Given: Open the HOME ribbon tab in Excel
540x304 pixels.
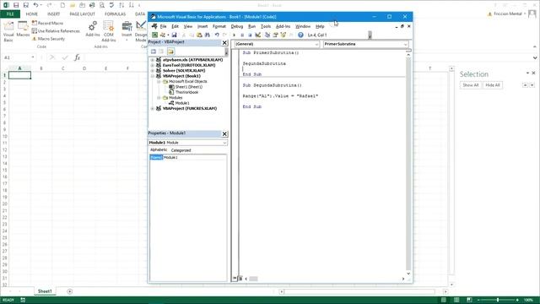Looking at the screenshot, I should 32,14.
